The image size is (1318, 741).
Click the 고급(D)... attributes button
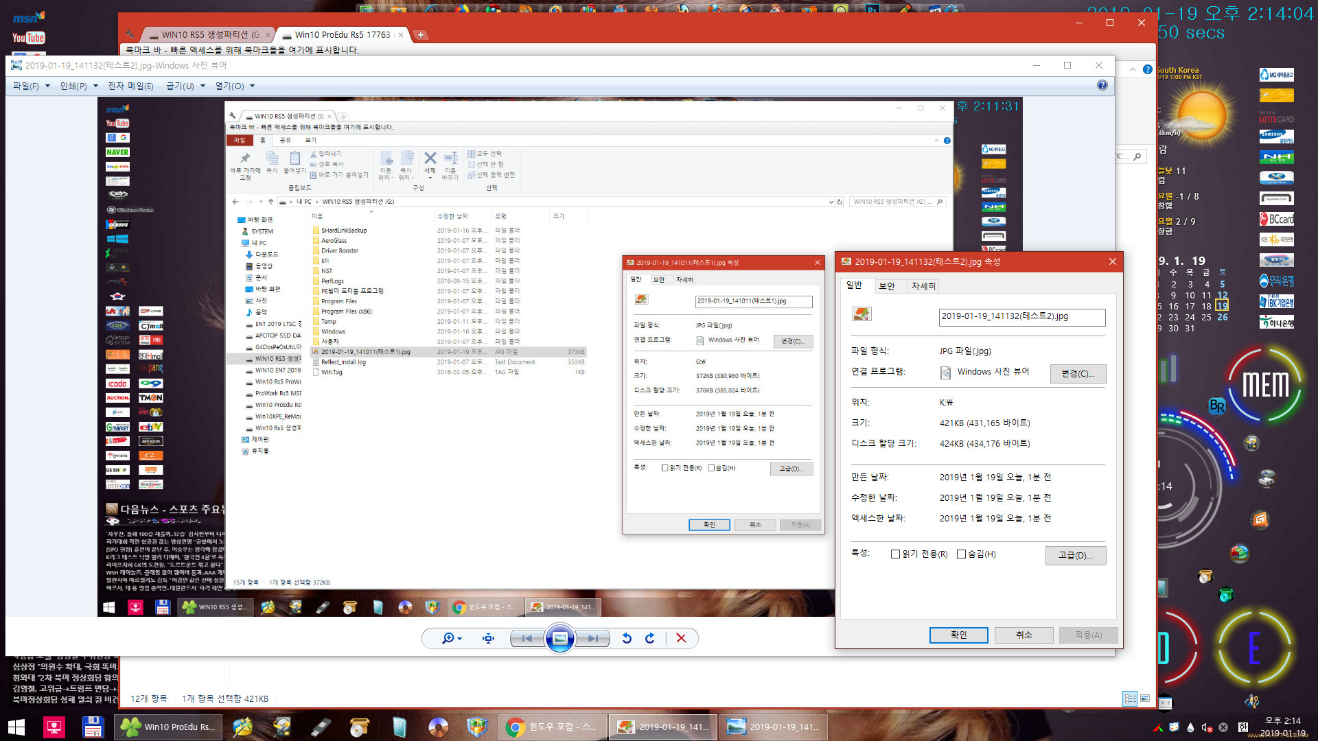[x=1076, y=555]
